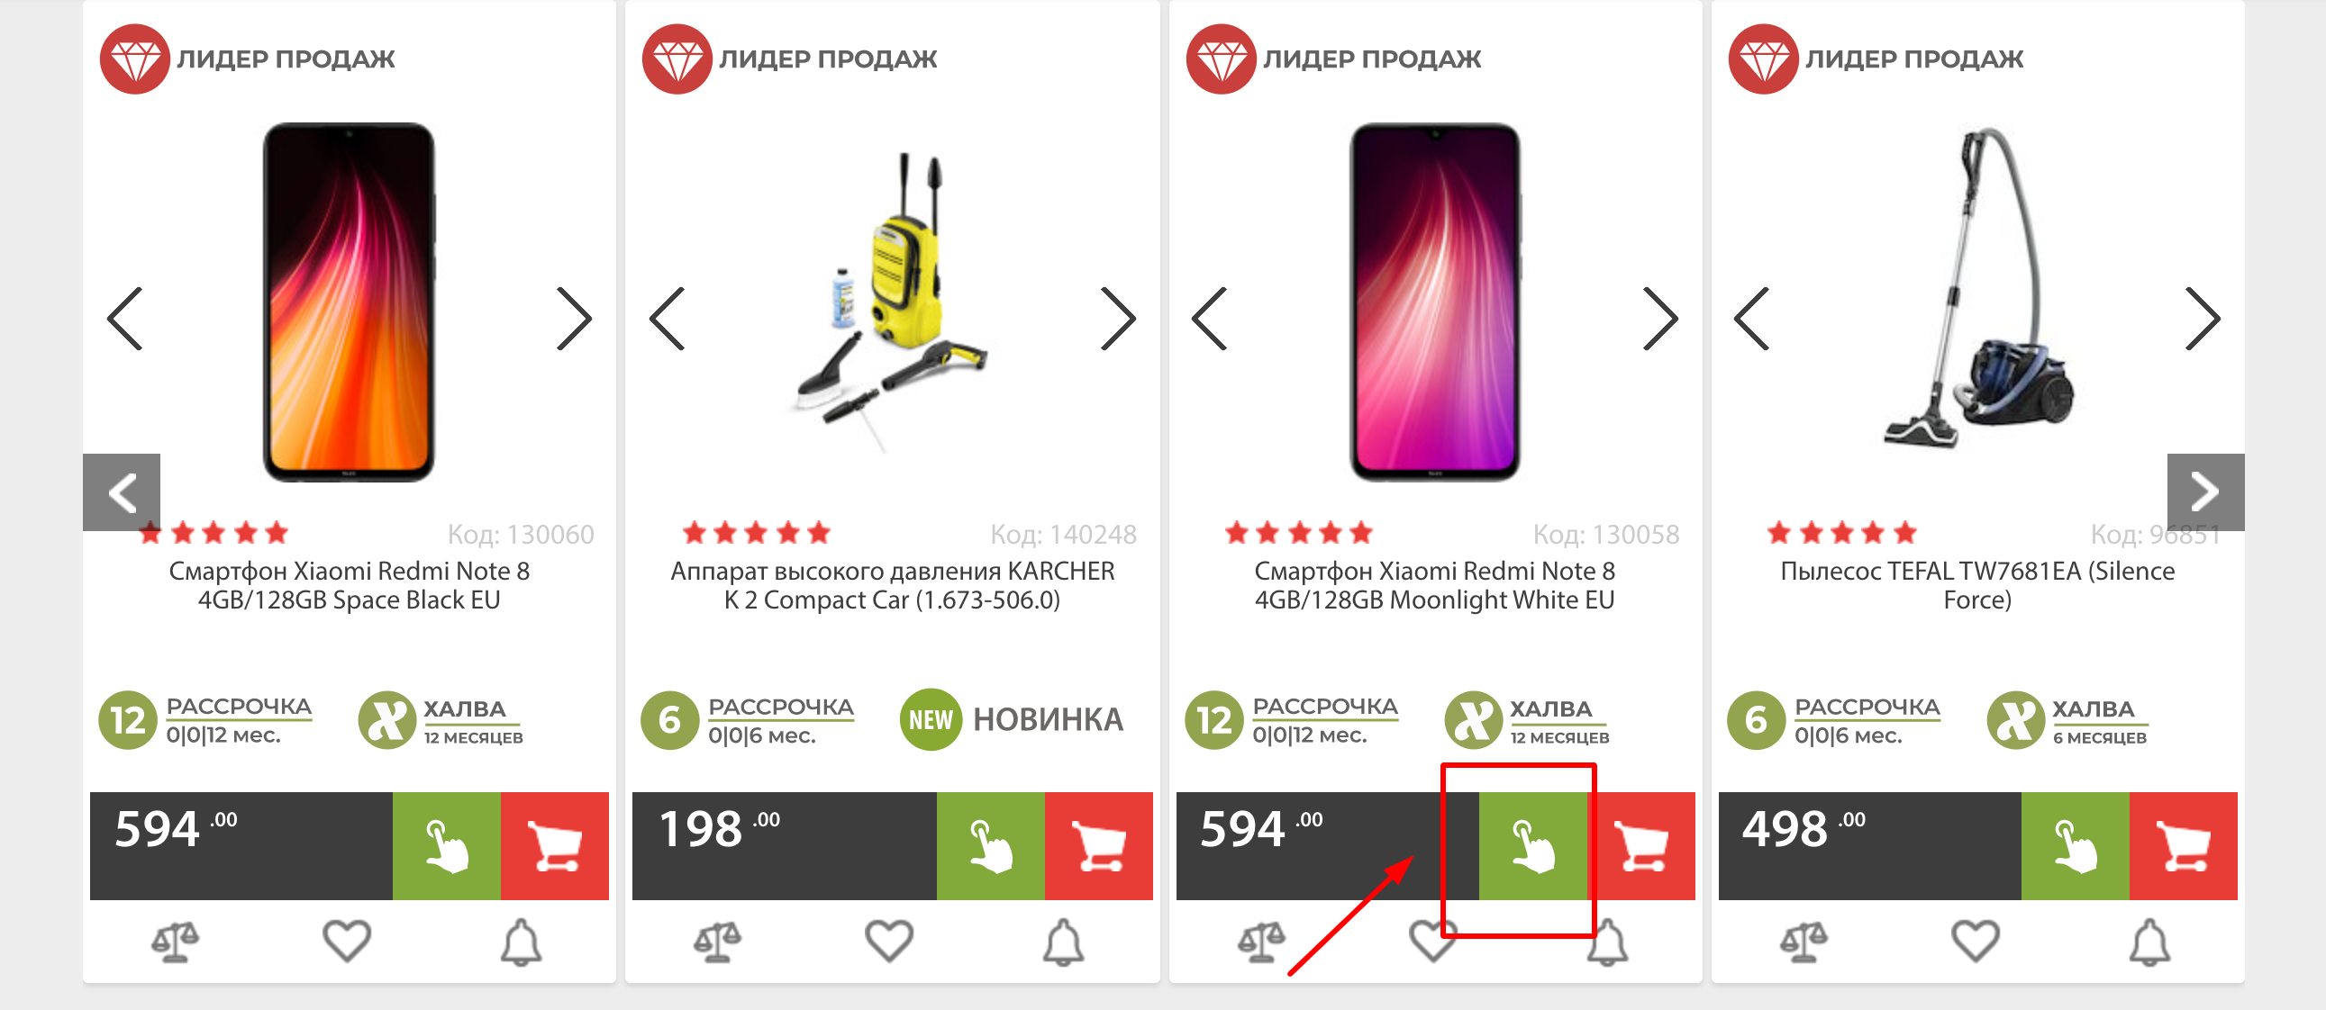2326x1010 pixels.
Task: Click green one-click buy icon for KARCHER K 2
Action: [x=991, y=846]
